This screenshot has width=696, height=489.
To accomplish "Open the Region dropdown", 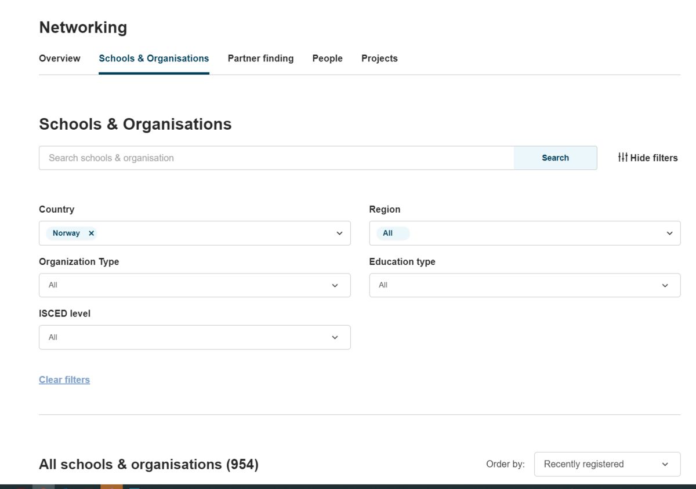I will (x=524, y=233).
